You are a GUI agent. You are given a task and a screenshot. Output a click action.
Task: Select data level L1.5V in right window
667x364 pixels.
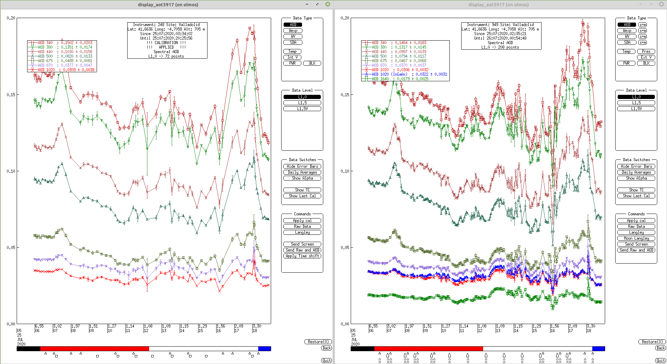[x=636, y=109]
